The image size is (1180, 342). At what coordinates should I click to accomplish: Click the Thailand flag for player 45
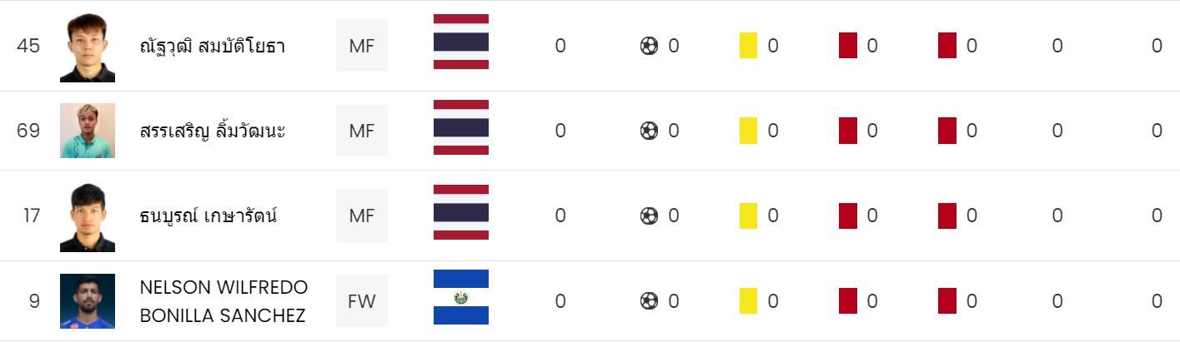pos(460,42)
